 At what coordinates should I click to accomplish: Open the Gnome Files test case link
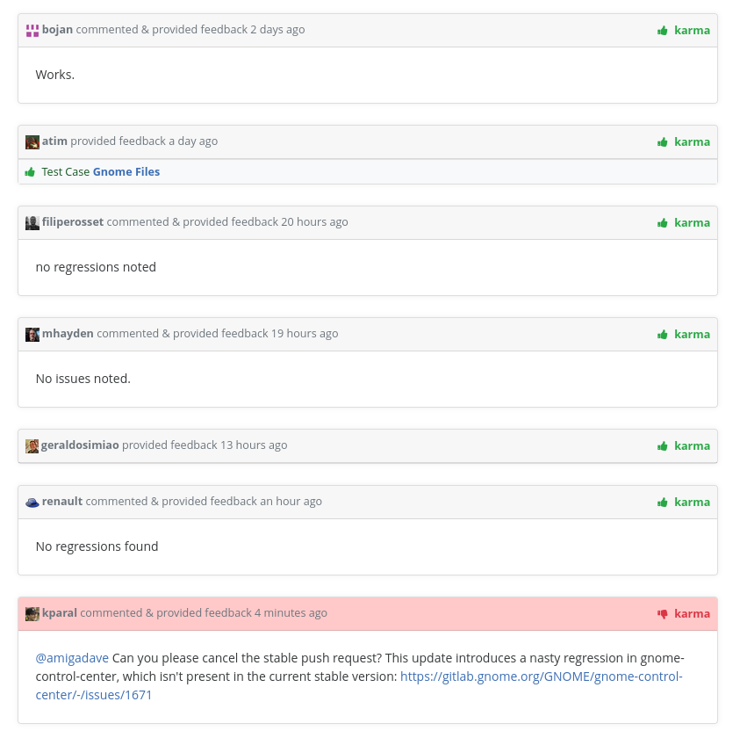(x=126, y=171)
